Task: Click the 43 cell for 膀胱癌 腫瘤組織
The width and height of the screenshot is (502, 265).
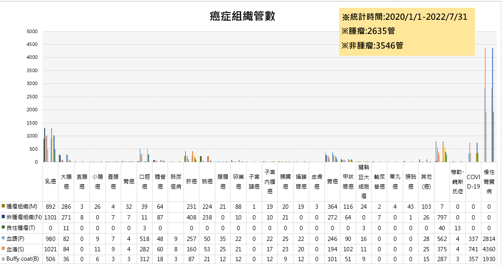Action: 411,207
